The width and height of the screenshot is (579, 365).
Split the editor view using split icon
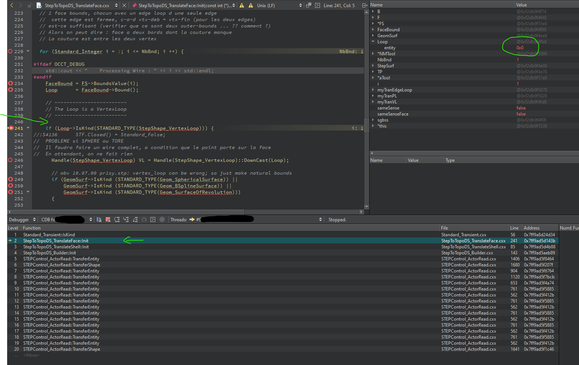point(364,5)
